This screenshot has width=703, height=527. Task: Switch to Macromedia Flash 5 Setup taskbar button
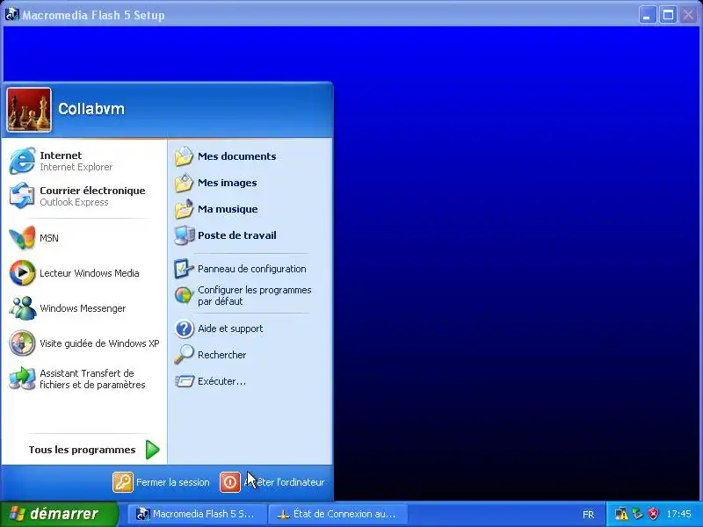(197, 514)
